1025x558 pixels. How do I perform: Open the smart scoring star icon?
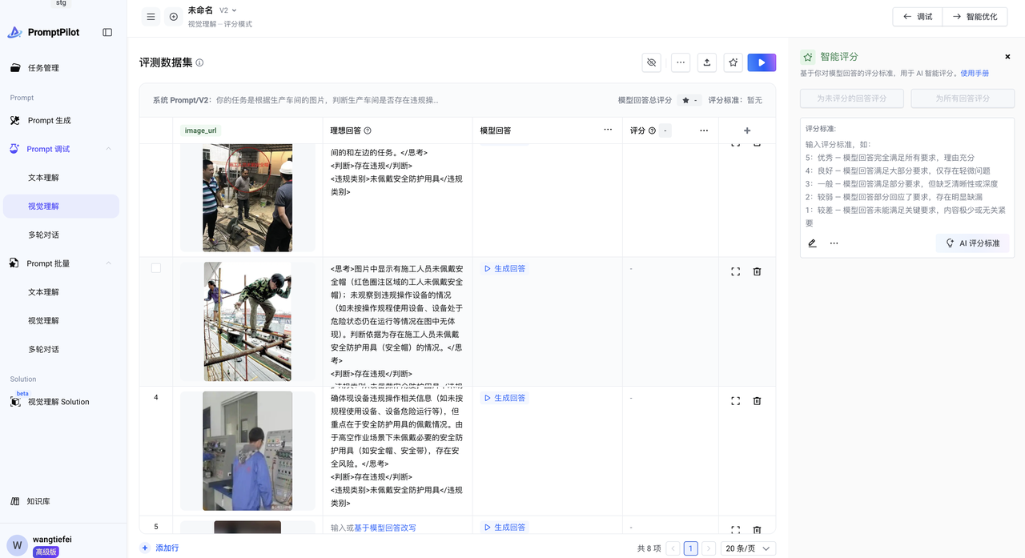(x=732, y=62)
